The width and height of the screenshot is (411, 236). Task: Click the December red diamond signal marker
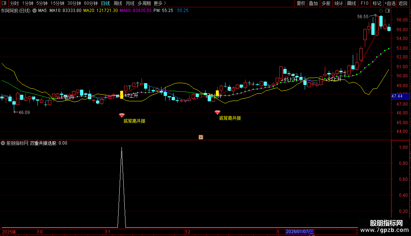point(217,112)
